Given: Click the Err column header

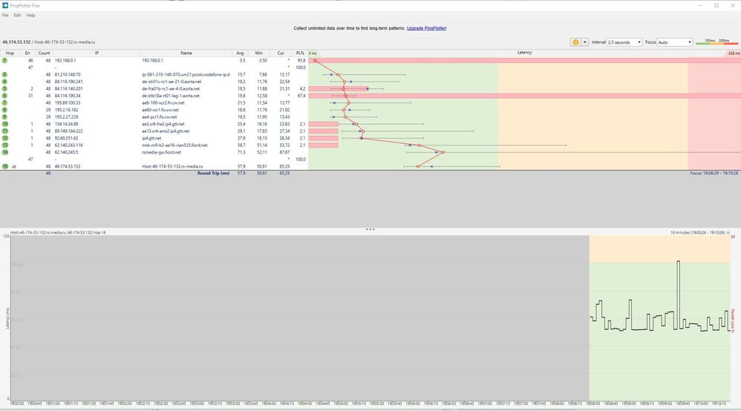Looking at the screenshot, I should [x=27, y=53].
